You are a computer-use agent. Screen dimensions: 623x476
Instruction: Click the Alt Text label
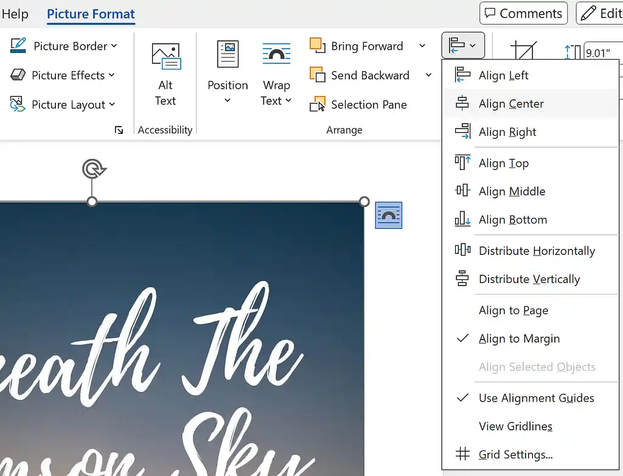pyautogui.click(x=165, y=93)
